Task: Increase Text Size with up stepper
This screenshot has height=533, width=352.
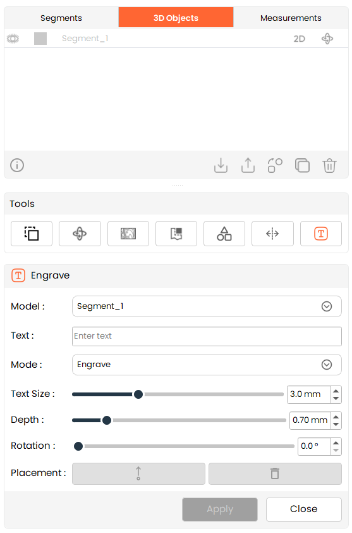Action: coord(336,391)
